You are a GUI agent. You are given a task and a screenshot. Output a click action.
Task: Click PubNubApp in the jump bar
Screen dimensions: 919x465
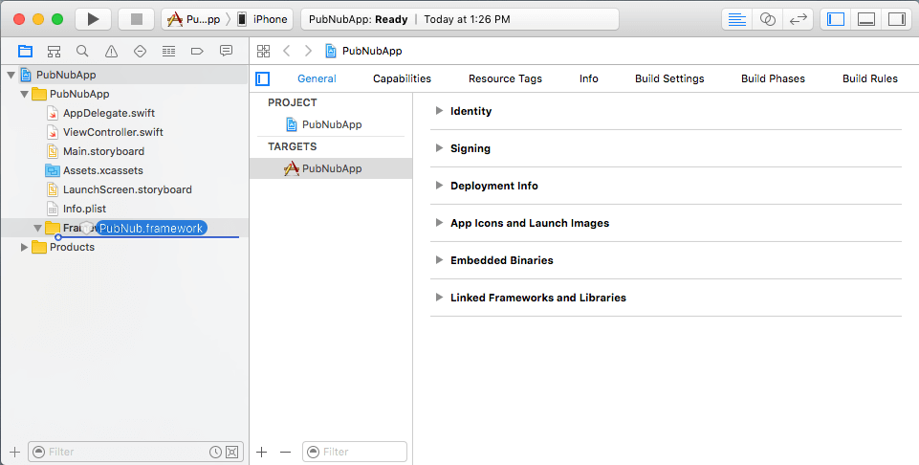[x=372, y=51]
